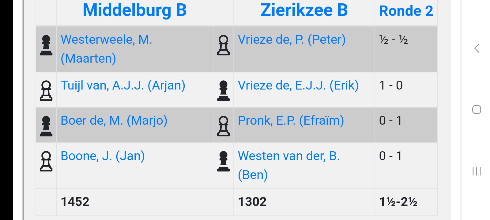This screenshot has width=490, height=220.
Task: Click black pawn icon beside Westen van der
Action: click(223, 161)
